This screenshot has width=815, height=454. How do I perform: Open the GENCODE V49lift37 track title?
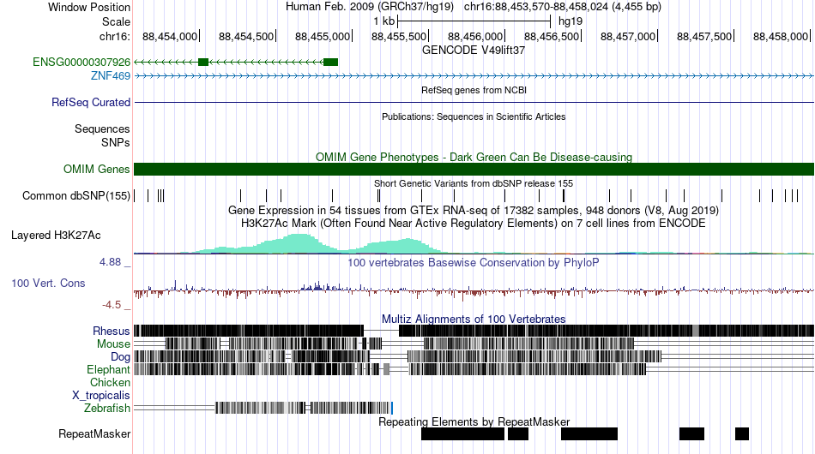474,51
